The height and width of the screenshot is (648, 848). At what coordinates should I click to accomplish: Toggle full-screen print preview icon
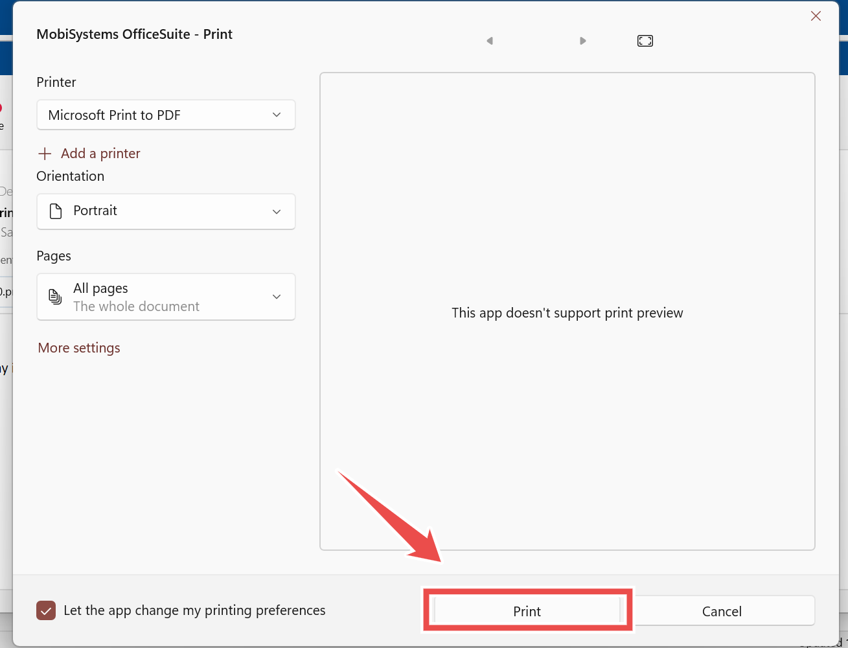645,41
